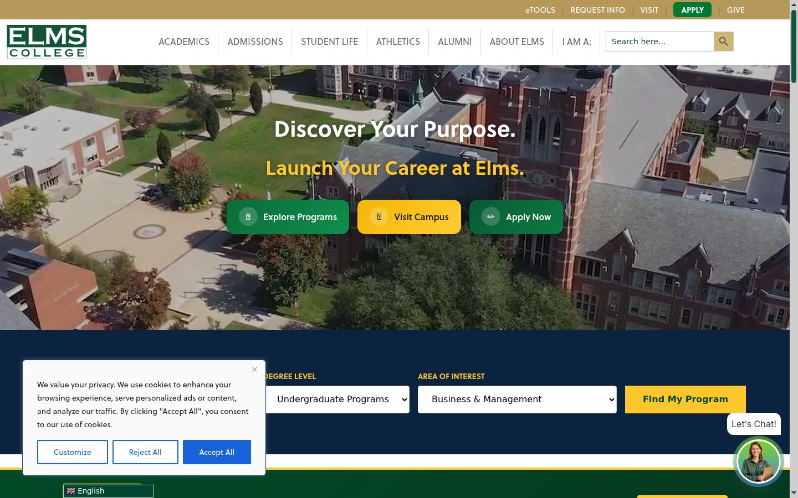Viewport: 798px width, 498px height.
Task: Open the English language selector
Action: [108, 491]
